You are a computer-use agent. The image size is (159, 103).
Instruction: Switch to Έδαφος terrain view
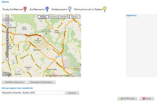click(75, 17)
